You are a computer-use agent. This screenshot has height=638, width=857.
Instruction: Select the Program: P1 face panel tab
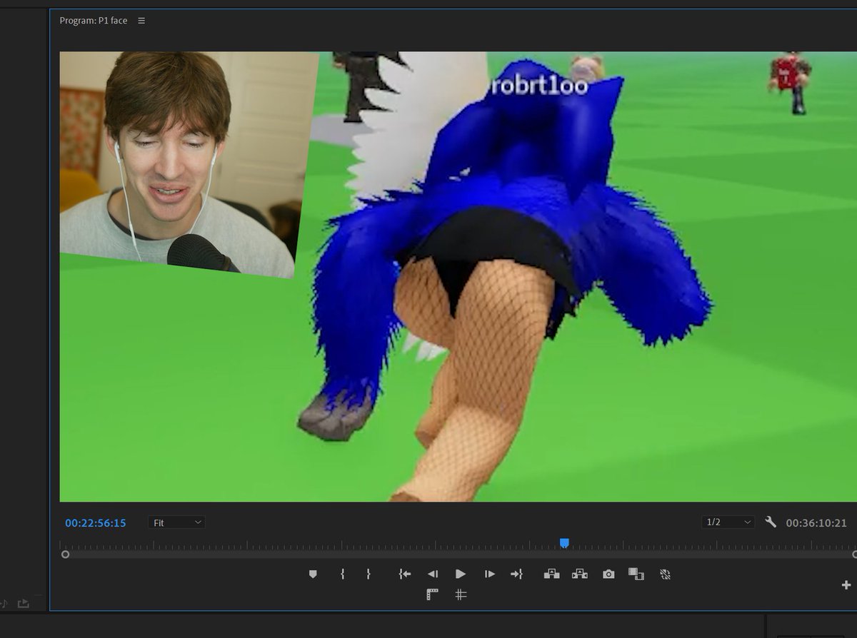pyautogui.click(x=94, y=21)
